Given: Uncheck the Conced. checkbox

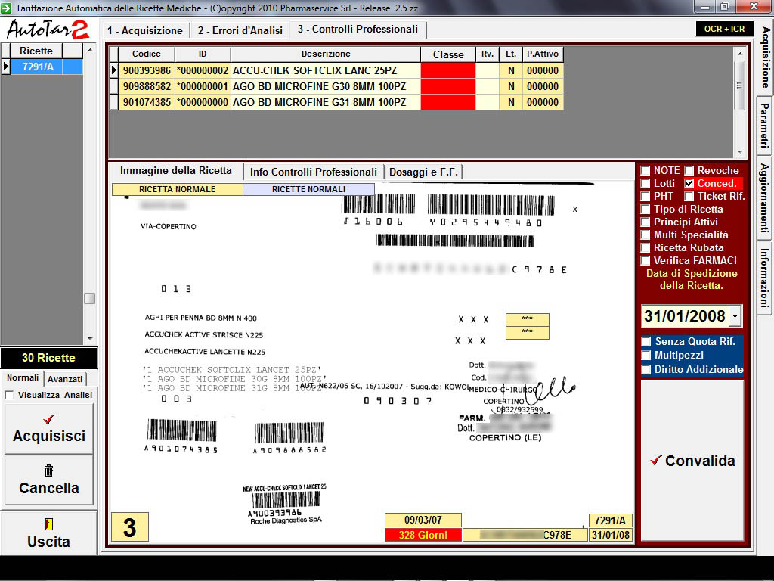Looking at the screenshot, I should (689, 184).
